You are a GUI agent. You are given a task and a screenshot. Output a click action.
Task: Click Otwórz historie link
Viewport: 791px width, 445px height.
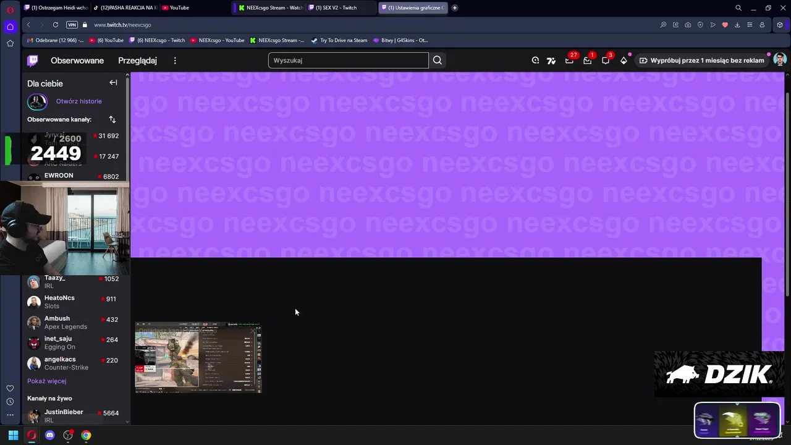(79, 101)
